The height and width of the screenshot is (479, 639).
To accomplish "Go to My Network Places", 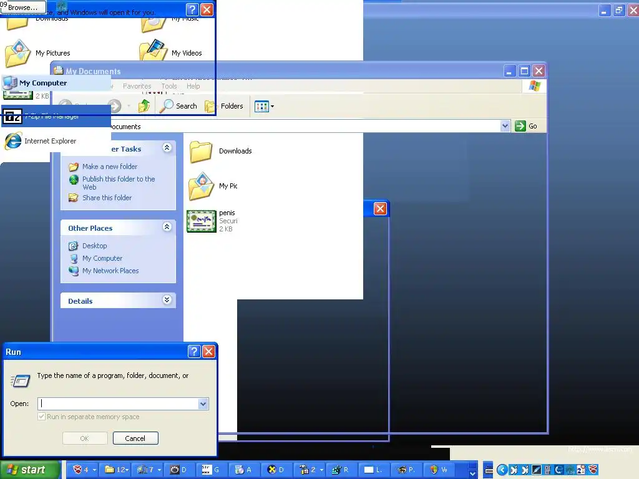I will [x=110, y=271].
